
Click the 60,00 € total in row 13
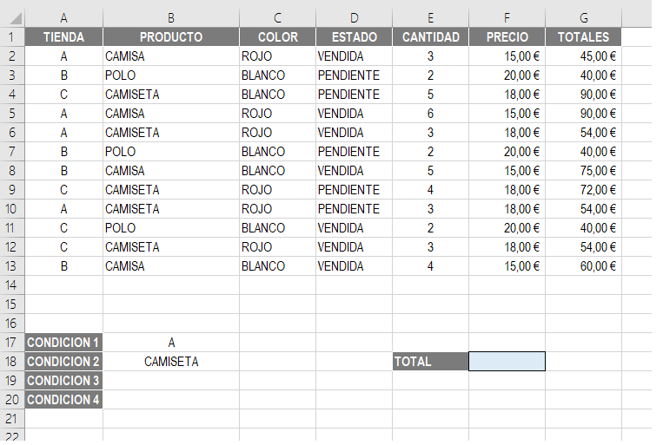(584, 266)
